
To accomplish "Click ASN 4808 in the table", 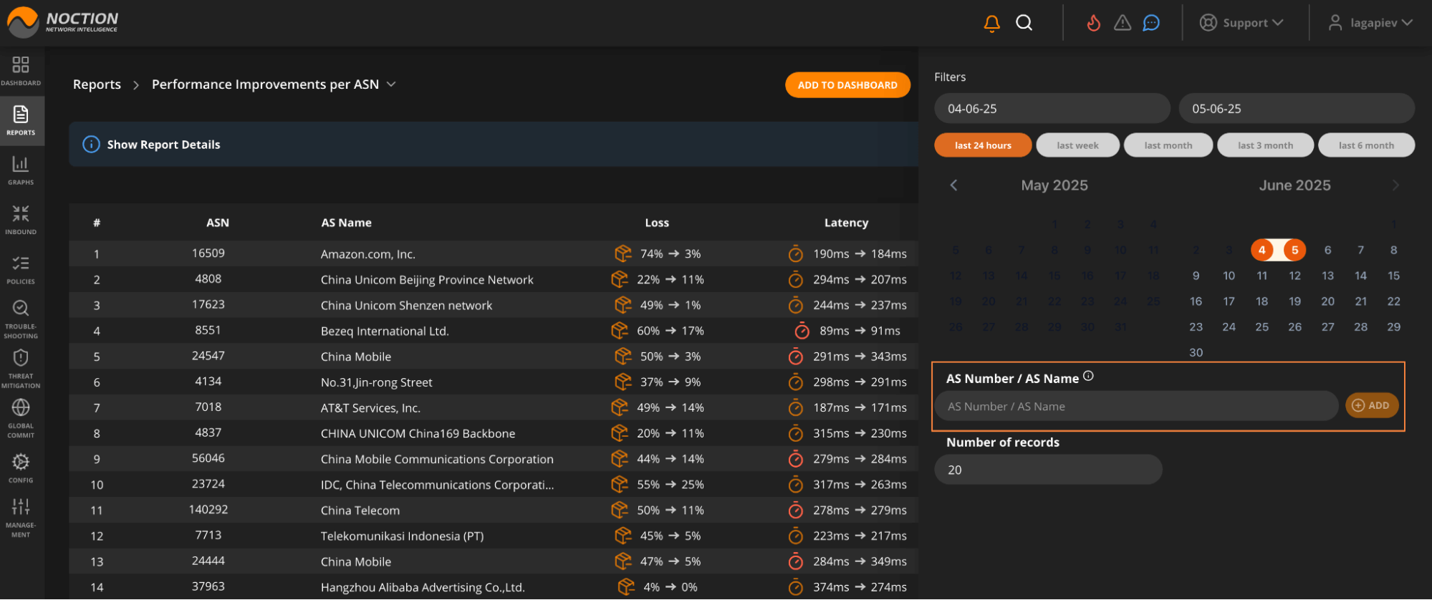I will click(x=208, y=279).
